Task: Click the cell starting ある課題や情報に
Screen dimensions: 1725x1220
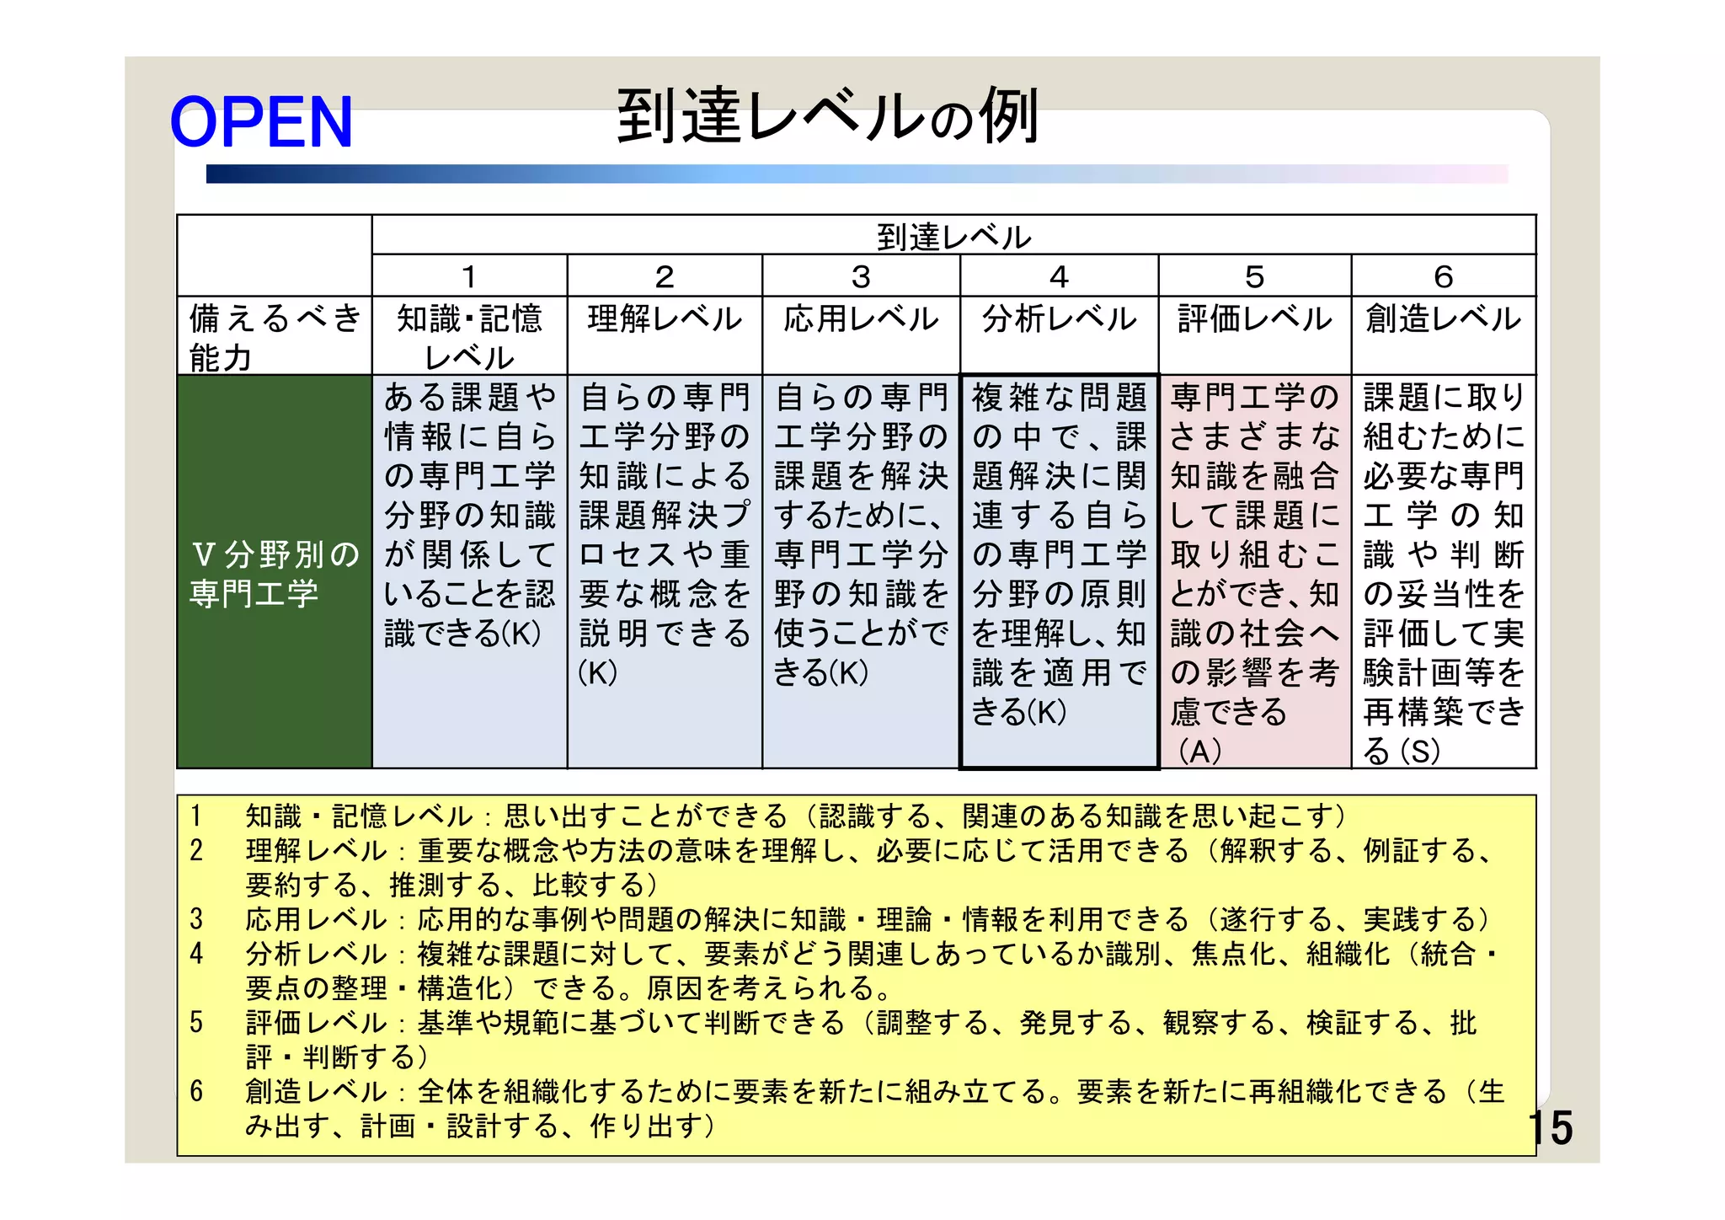Action: (469, 572)
